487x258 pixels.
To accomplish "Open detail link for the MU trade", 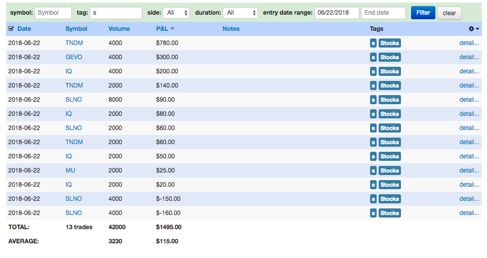I will [469, 170].
